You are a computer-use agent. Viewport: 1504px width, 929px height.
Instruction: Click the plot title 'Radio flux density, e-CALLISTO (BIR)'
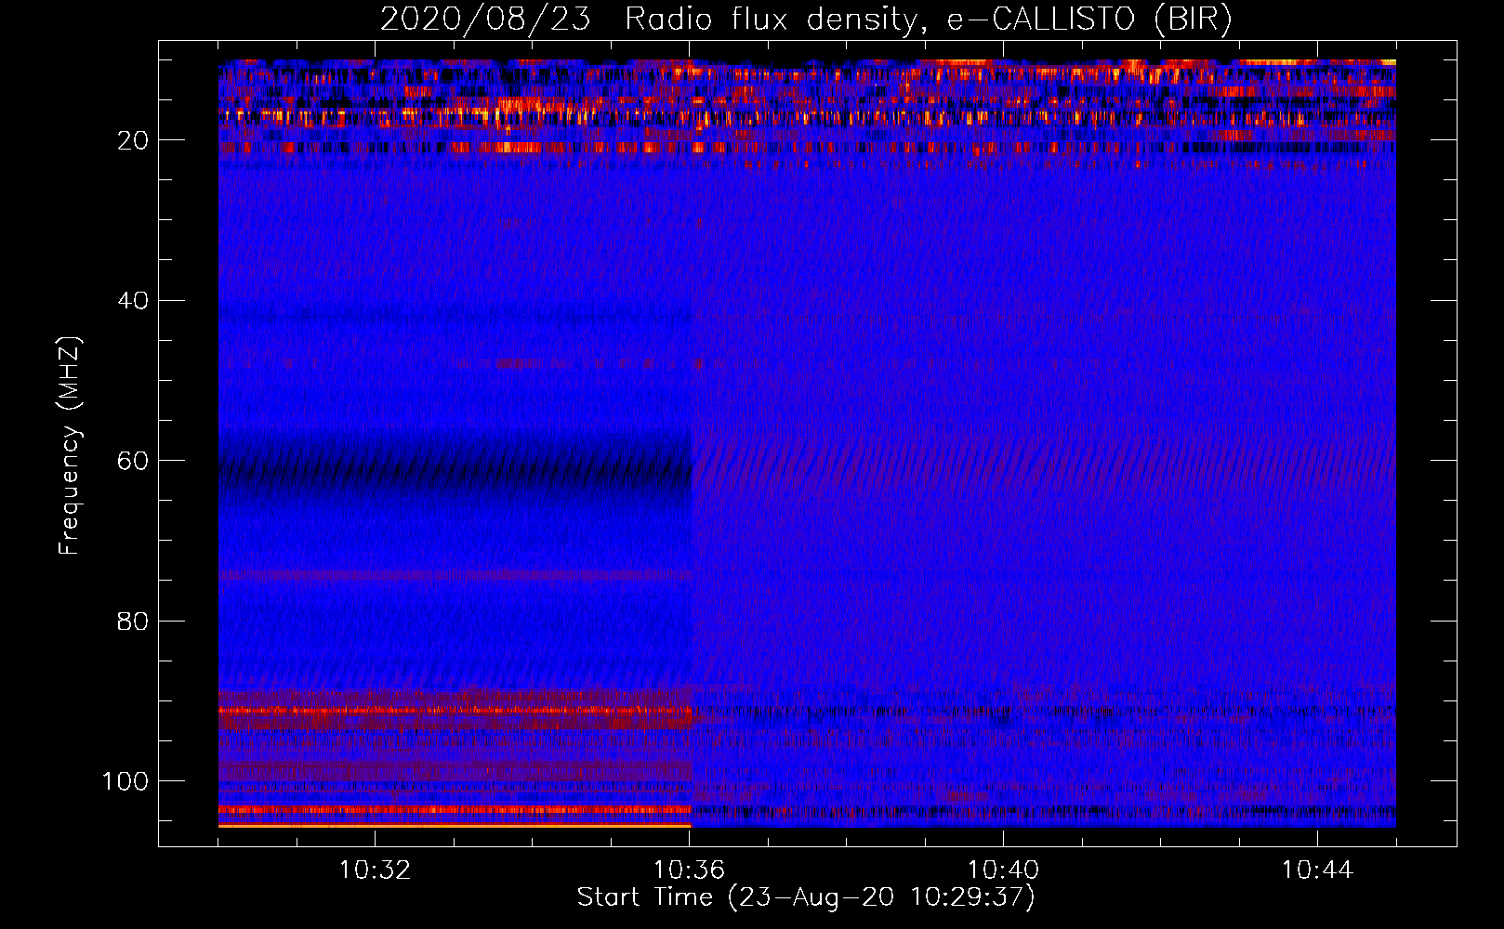click(x=928, y=20)
